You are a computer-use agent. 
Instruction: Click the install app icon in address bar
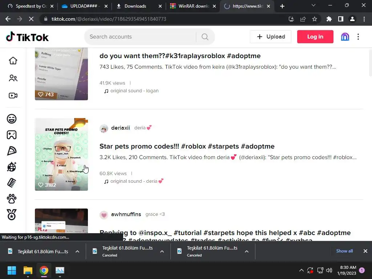tap(291, 19)
